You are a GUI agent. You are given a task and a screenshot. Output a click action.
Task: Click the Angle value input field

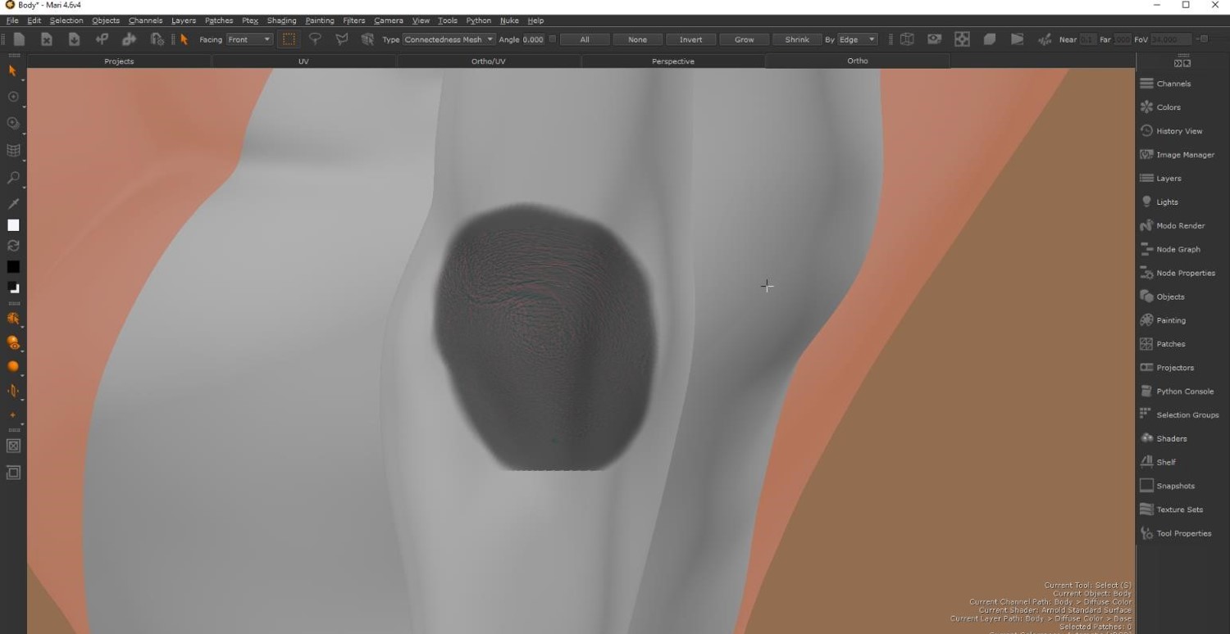coord(534,39)
